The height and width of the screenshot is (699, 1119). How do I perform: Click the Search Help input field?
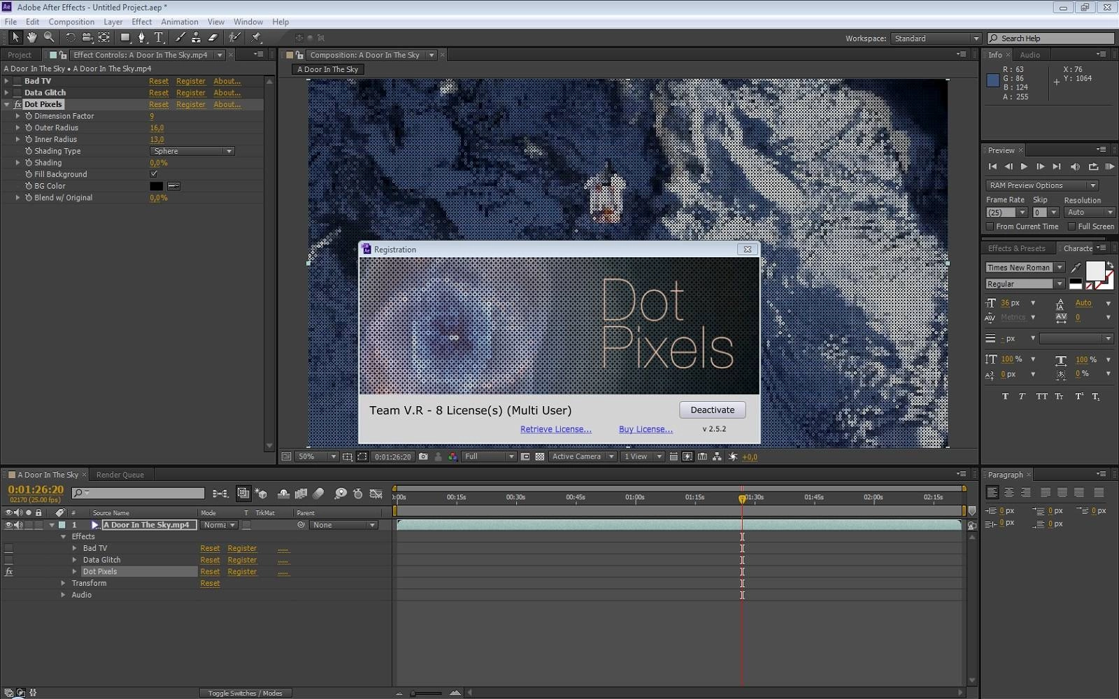pos(1051,38)
